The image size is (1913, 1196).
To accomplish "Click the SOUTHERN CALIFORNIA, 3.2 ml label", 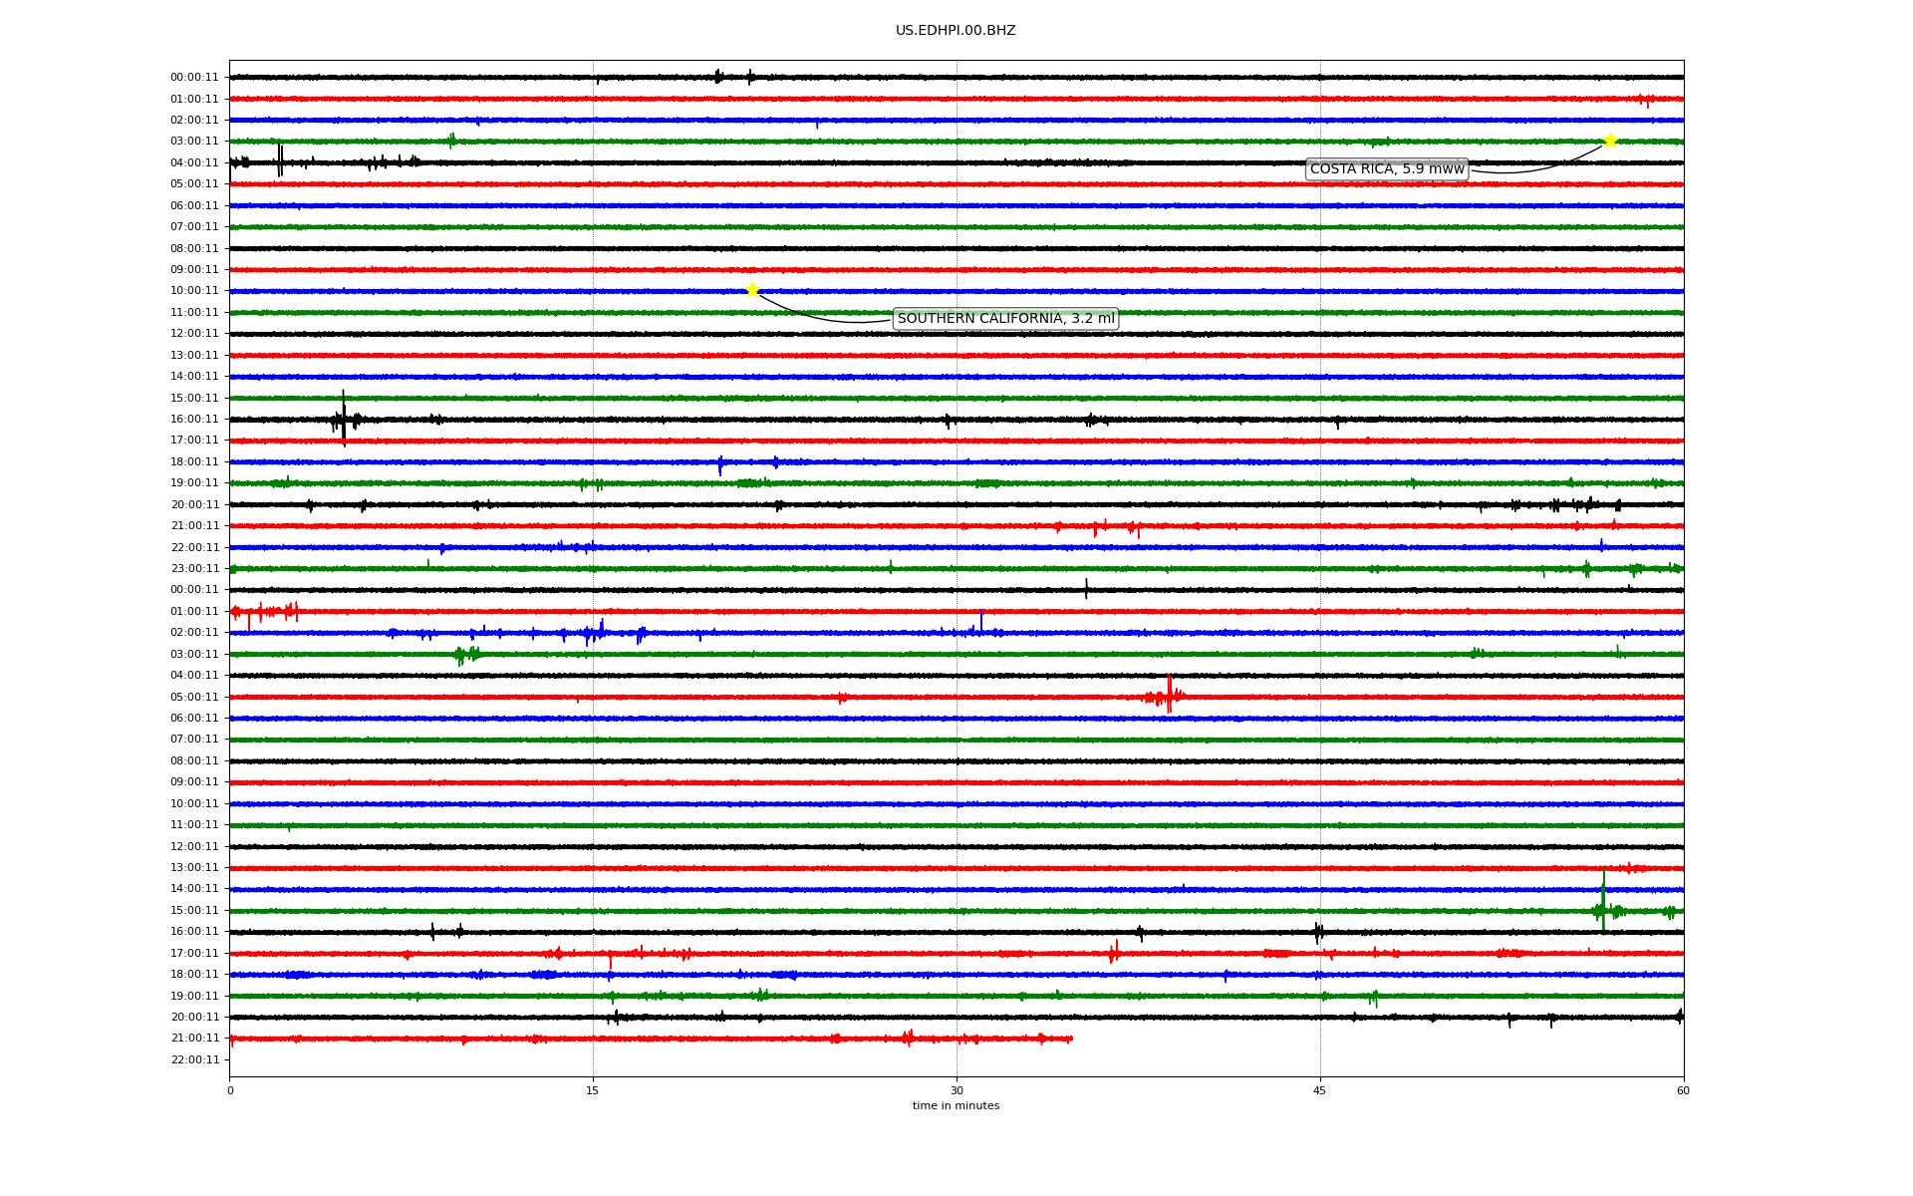I will click(x=1005, y=319).
